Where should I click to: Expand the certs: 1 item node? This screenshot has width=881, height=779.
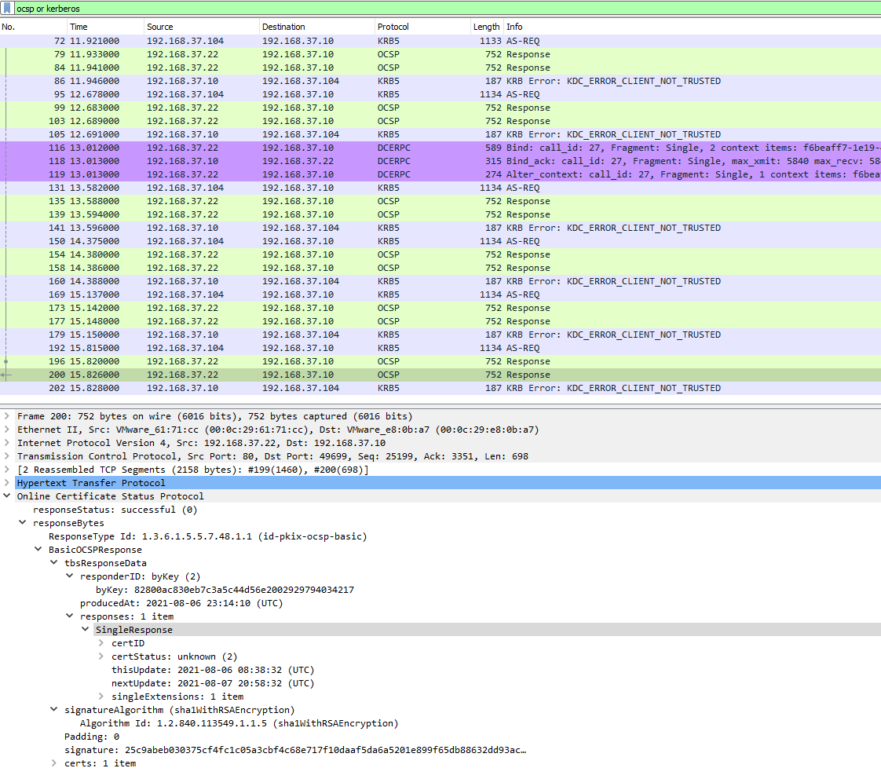(x=53, y=763)
